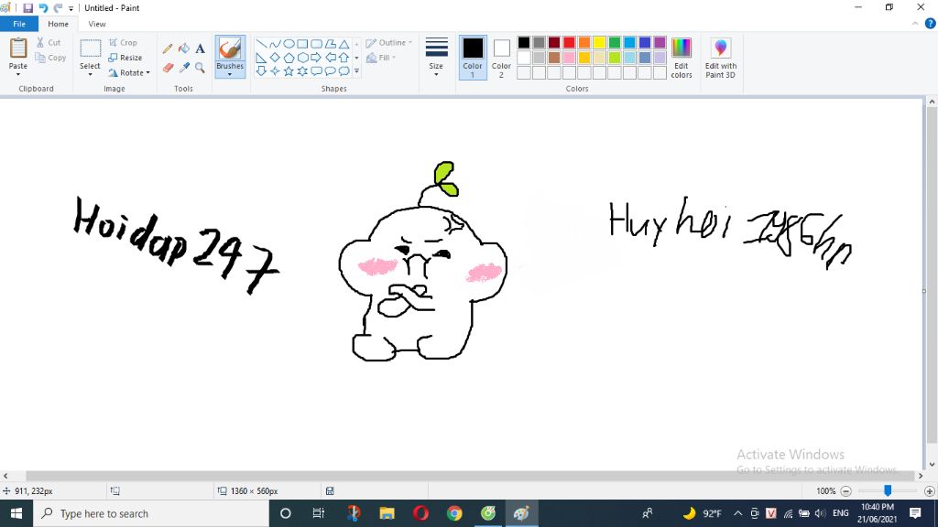Choose the Diamond shape
938x527 pixels.
pyautogui.click(x=275, y=58)
